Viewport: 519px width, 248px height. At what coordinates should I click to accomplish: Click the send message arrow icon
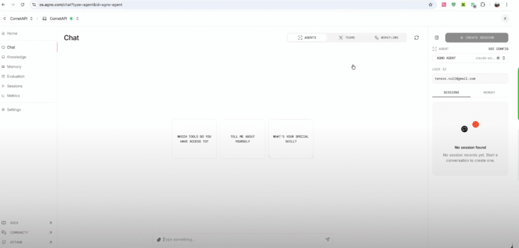[x=327, y=239]
